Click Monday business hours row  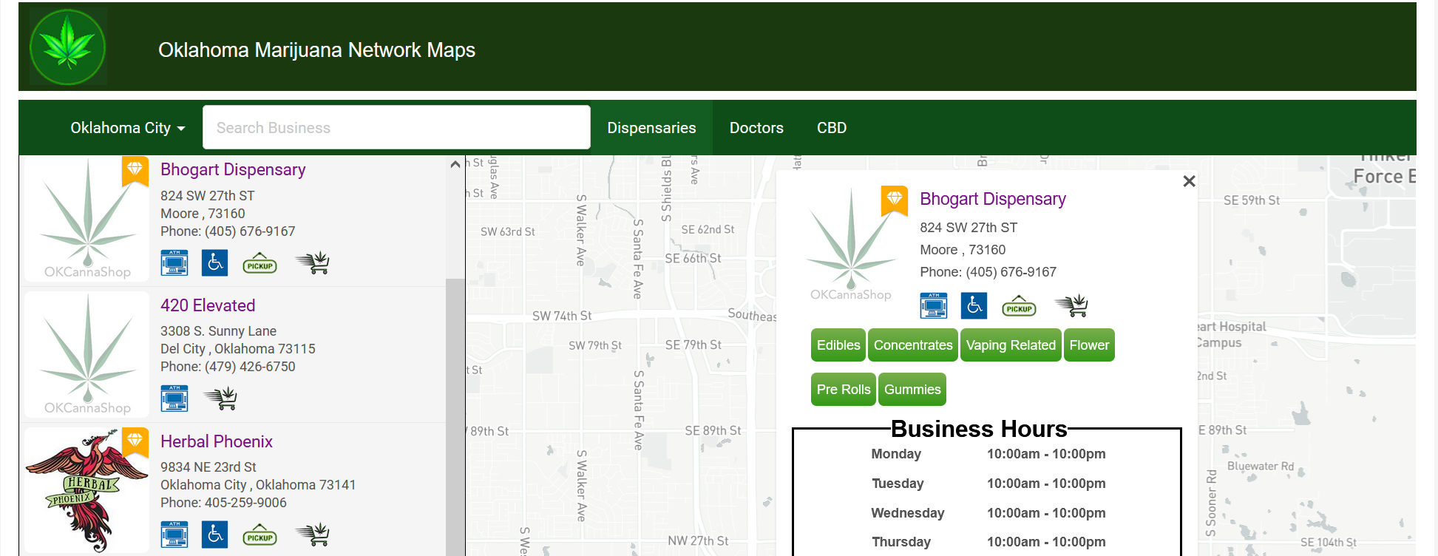[x=987, y=454]
